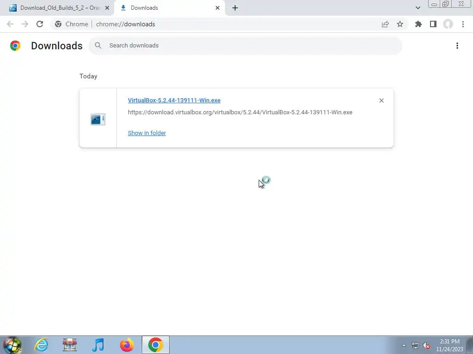This screenshot has height=354, width=473.
Task: Reload the downloads page
Action: pyautogui.click(x=40, y=24)
